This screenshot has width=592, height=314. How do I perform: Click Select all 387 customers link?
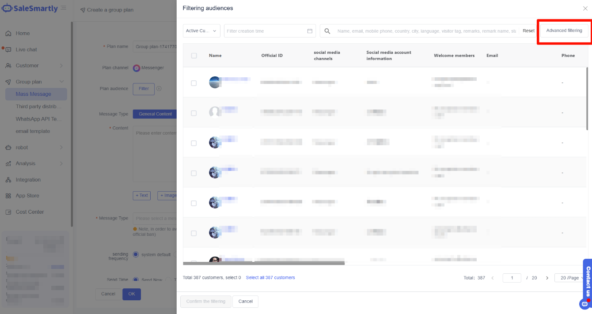(x=270, y=278)
